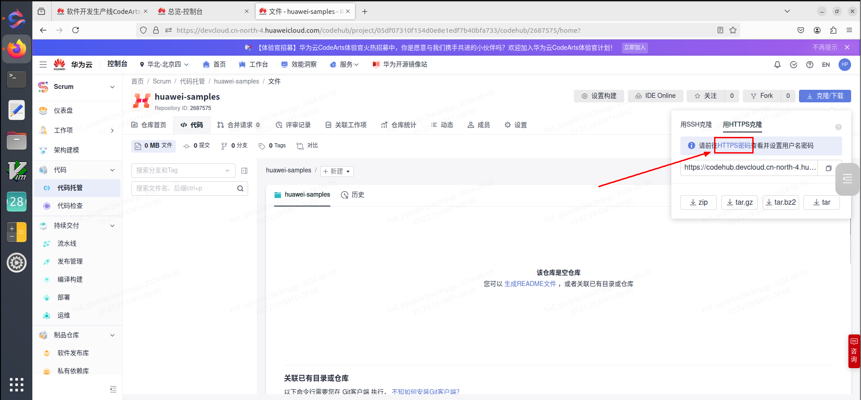The height and width of the screenshot is (400, 861).
Task: Click the search magnifier in file search box
Action: [240, 189]
